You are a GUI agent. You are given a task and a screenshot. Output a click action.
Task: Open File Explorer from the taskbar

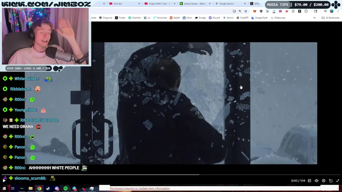tap(30, 189)
